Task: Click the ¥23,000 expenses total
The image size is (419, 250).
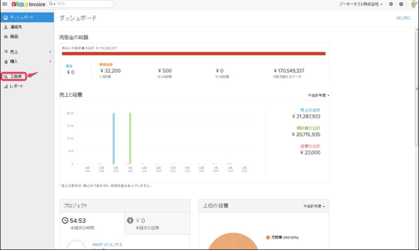Action: 310,152
